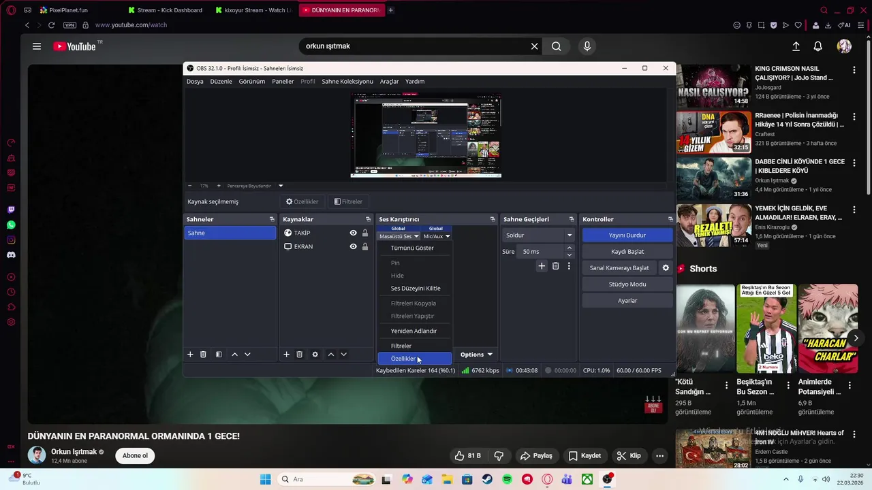Open the Görünüm menu in OBS
This screenshot has height=490, width=872.
coord(252,81)
